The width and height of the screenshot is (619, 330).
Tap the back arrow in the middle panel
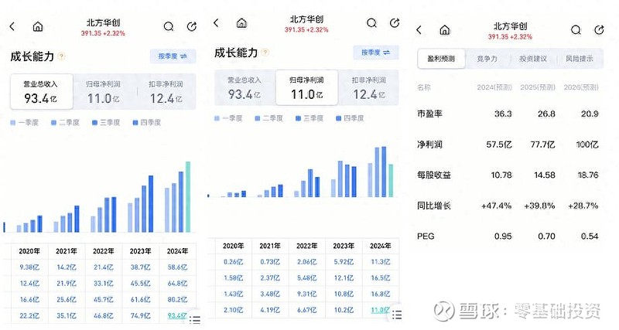(x=216, y=23)
